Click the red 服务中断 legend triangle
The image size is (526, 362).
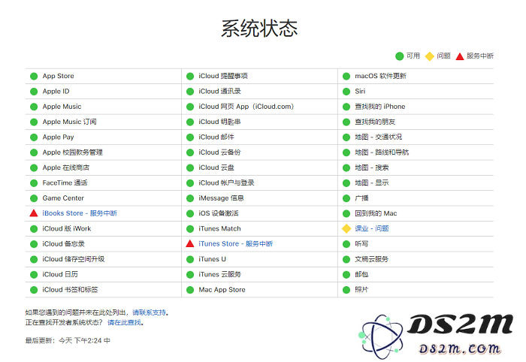[460, 56]
